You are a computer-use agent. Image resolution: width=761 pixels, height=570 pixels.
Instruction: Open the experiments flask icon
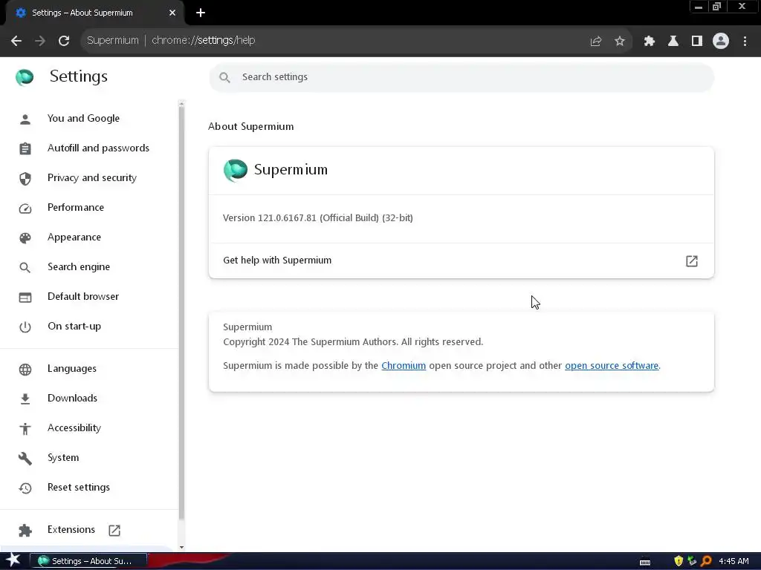pos(673,42)
